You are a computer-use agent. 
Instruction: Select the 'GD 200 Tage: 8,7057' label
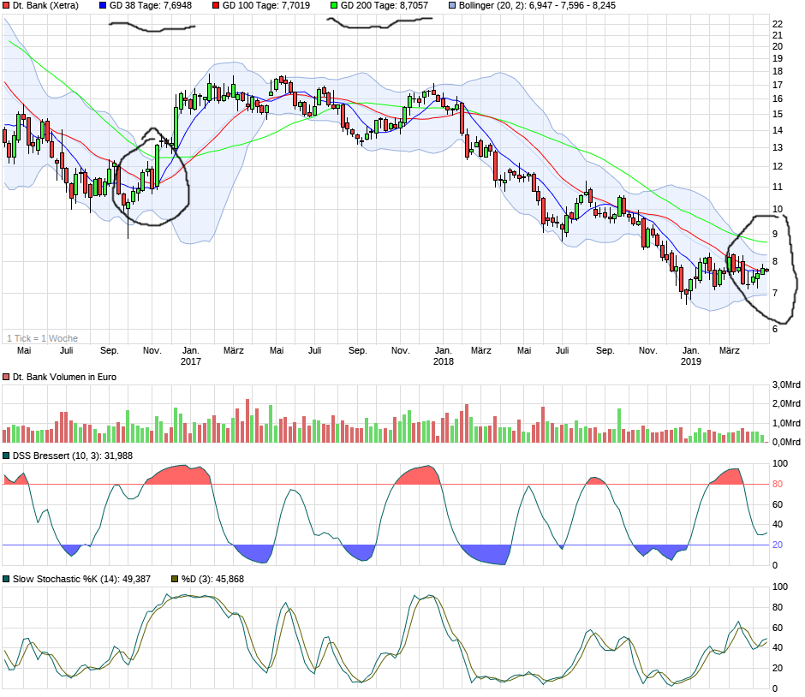tap(384, 6)
